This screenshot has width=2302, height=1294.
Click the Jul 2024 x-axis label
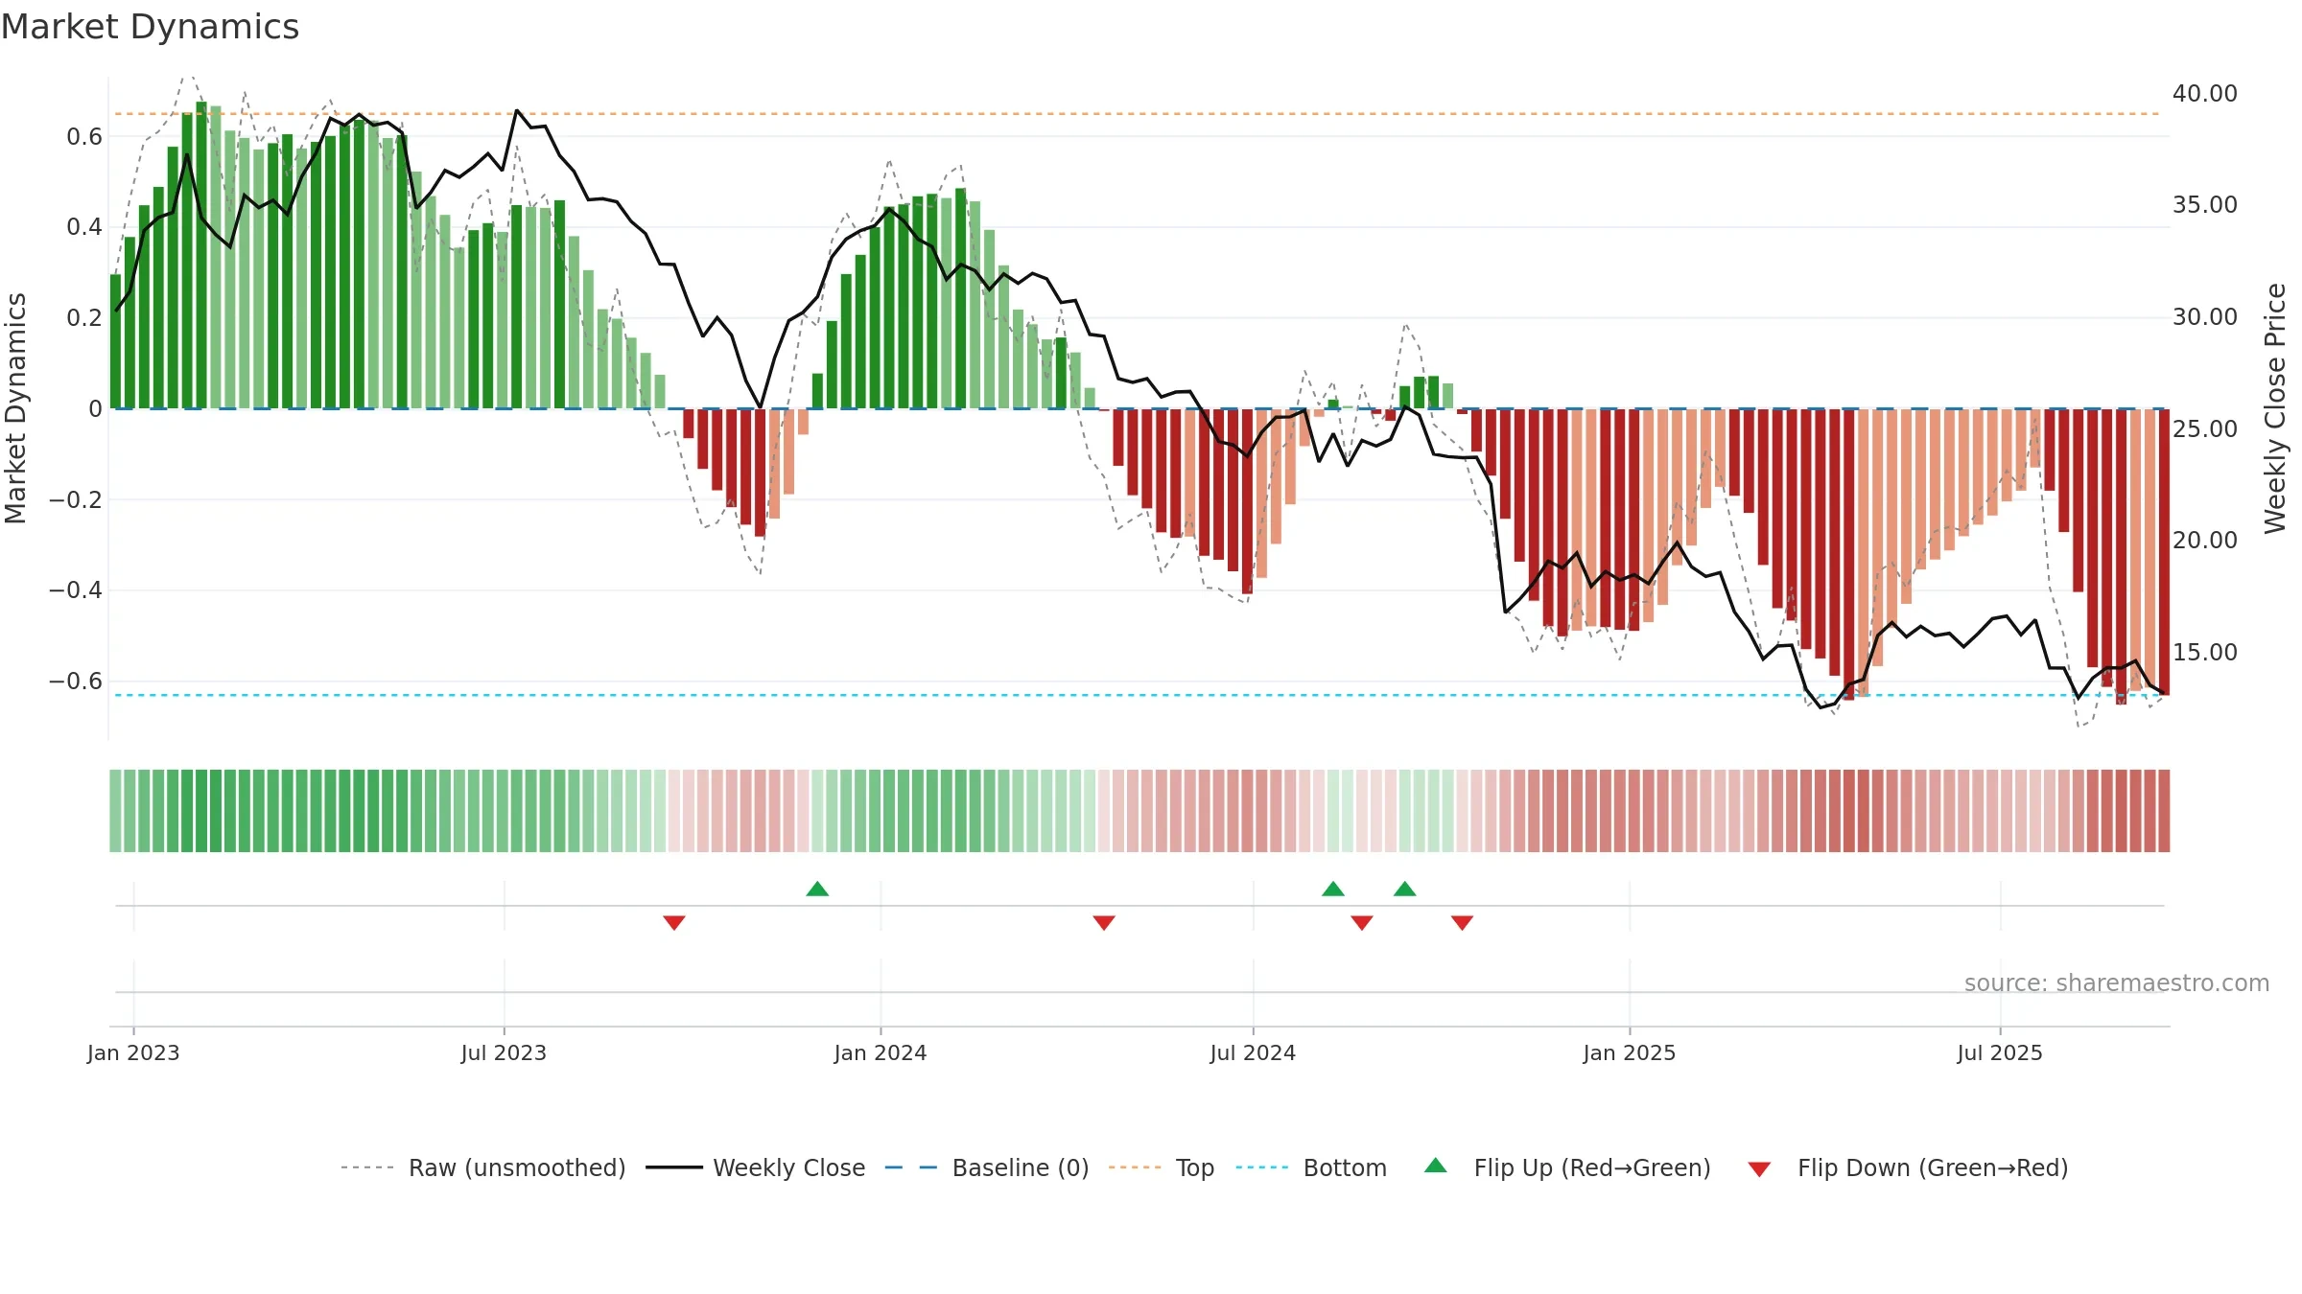1253,1052
